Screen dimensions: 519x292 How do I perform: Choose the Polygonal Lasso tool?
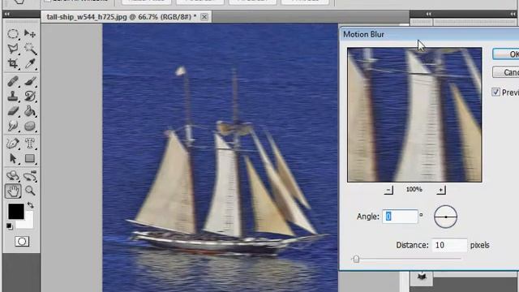pyautogui.click(x=13, y=49)
